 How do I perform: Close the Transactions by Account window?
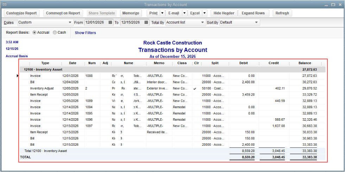340,5
